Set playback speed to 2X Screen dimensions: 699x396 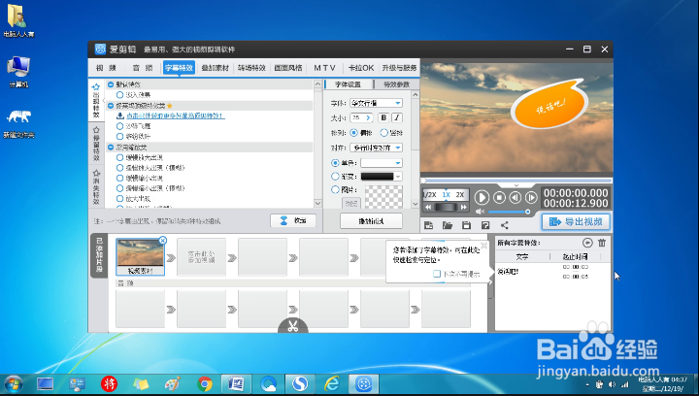point(459,195)
